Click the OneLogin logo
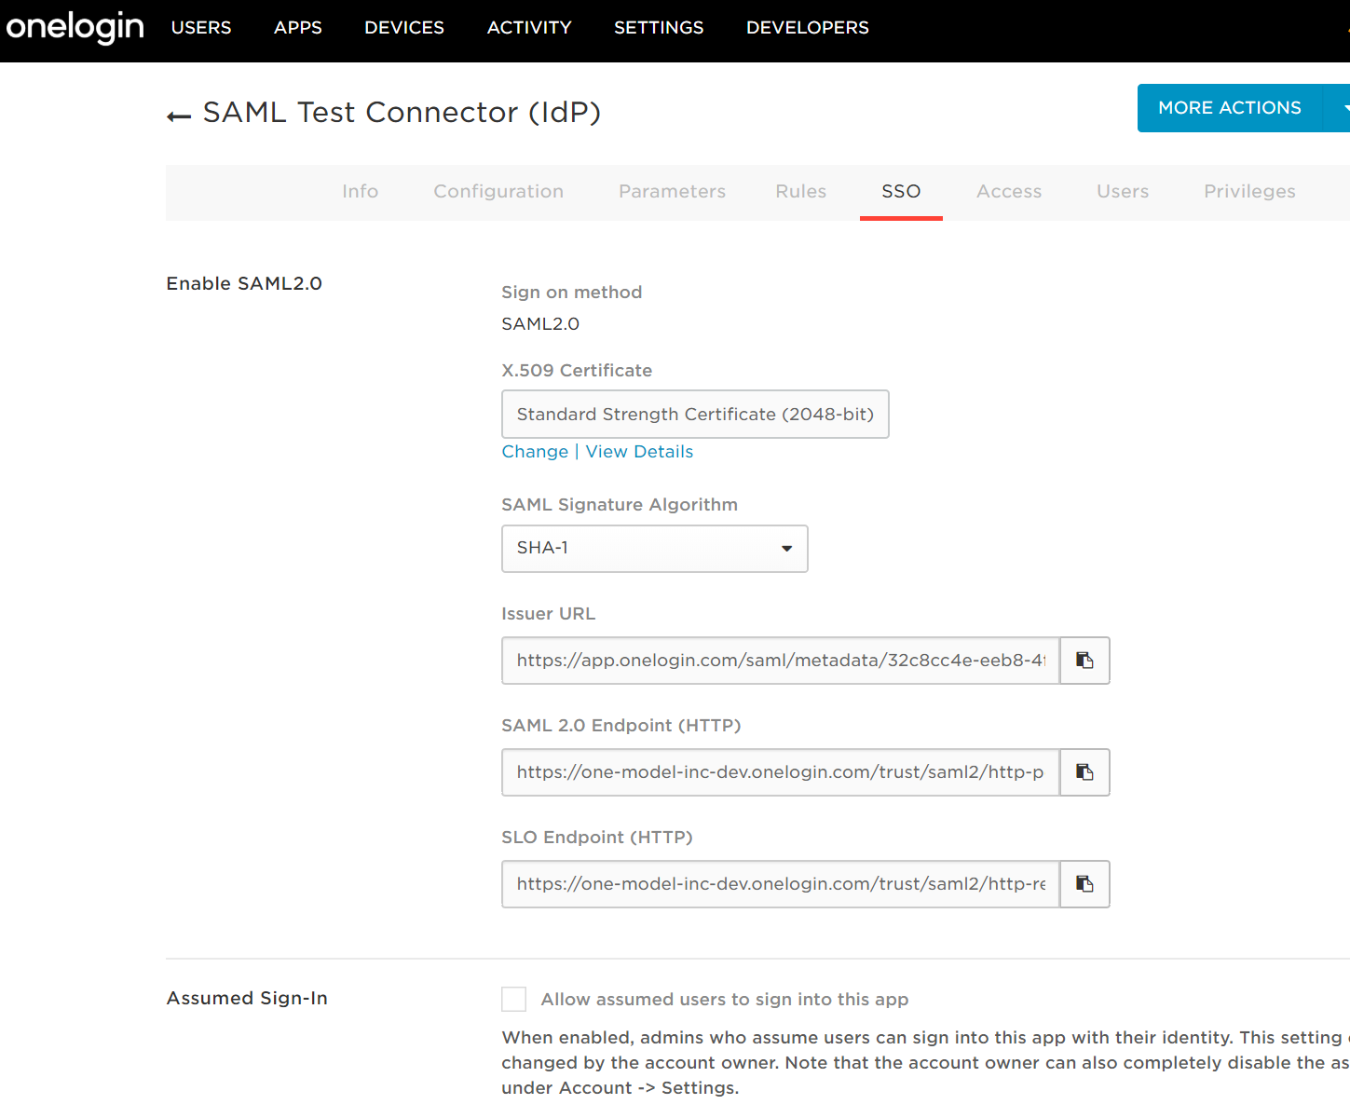The width and height of the screenshot is (1350, 1118). click(x=75, y=27)
